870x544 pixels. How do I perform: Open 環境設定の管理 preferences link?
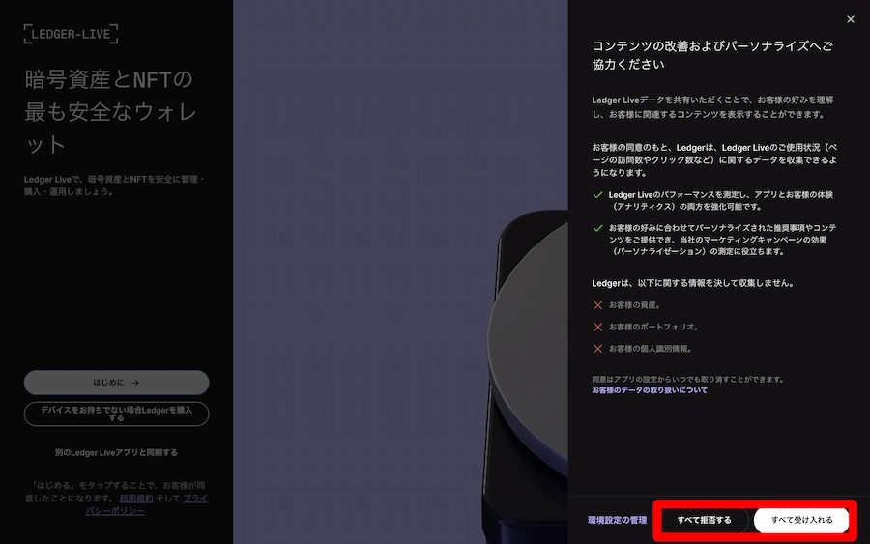(x=617, y=520)
